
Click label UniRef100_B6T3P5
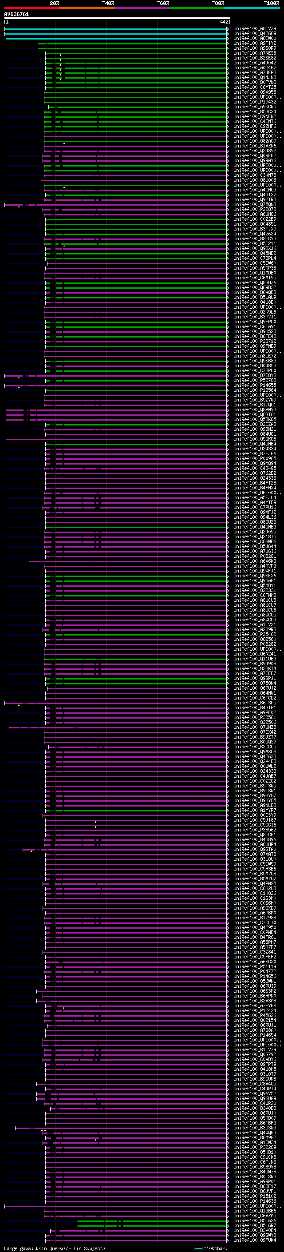click(x=255, y=703)
